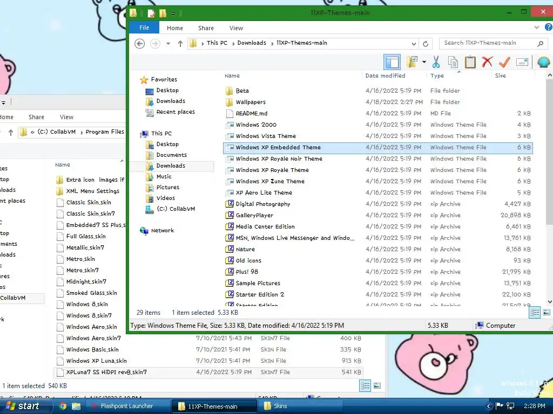Click the blue shell icon in toolbar

543,62
